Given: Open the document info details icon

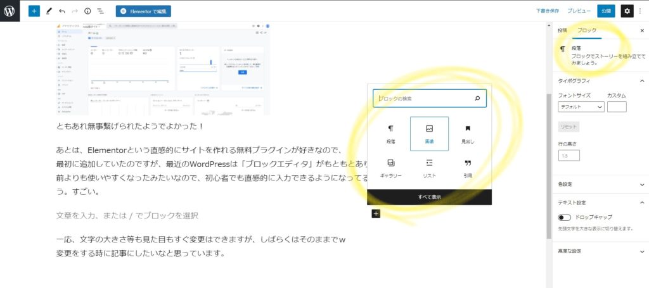Looking at the screenshot, I should (x=87, y=11).
